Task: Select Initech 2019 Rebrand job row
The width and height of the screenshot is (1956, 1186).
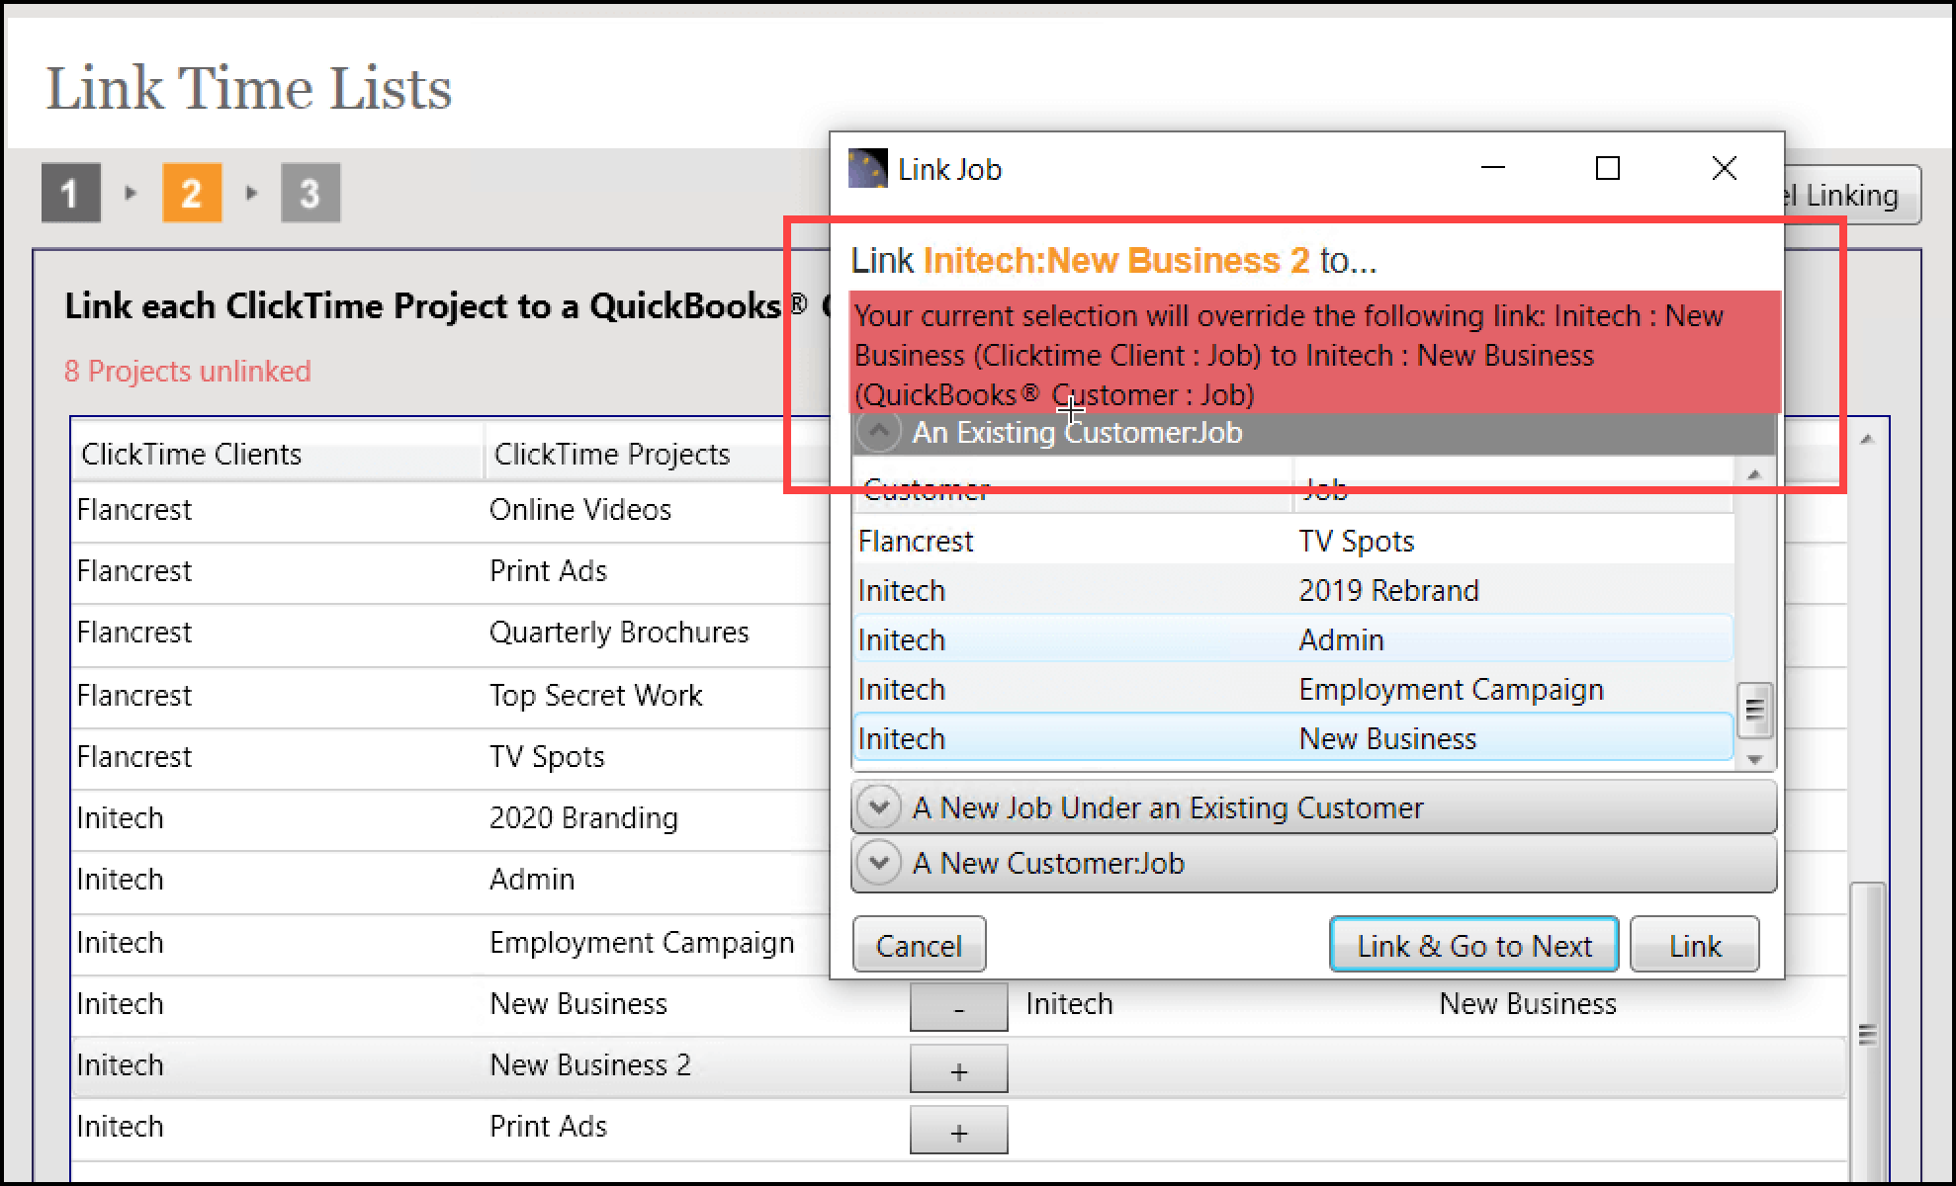Action: pyautogui.click(x=1292, y=590)
